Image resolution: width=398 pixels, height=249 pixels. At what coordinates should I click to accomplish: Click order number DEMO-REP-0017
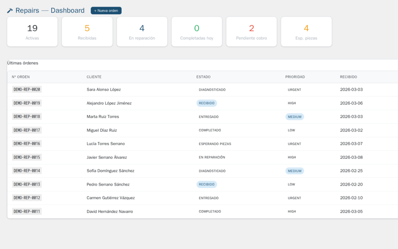click(x=27, y=130)
